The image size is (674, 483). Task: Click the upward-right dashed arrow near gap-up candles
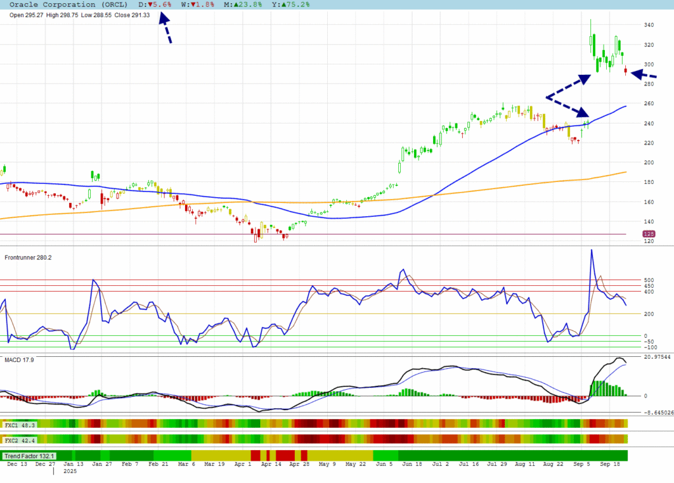coord(567,87)
